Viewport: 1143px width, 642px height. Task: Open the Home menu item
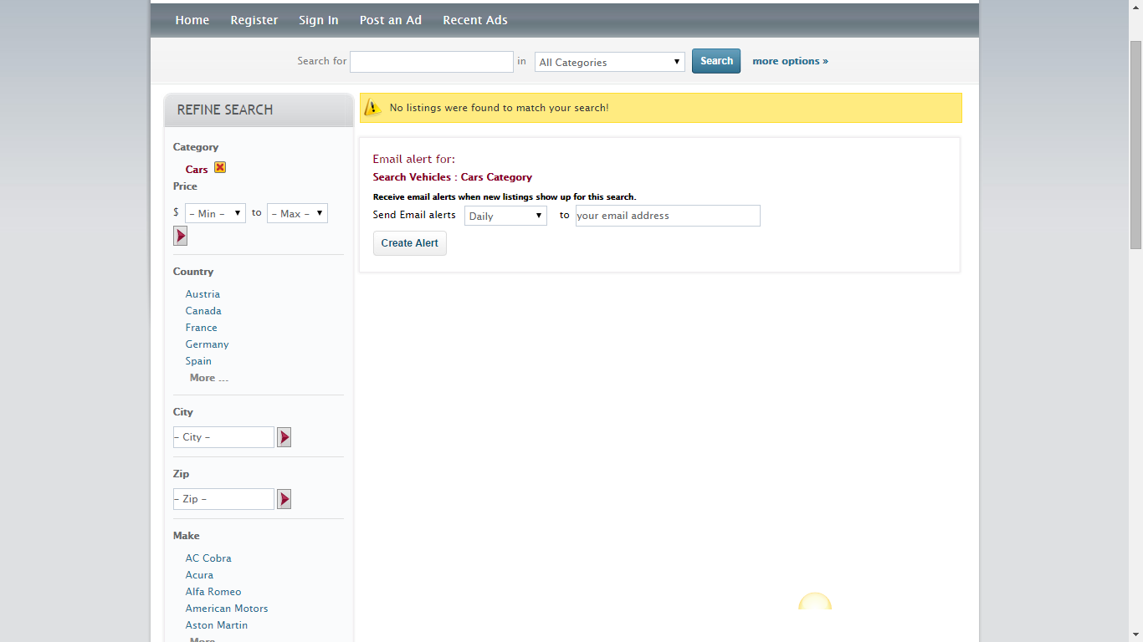click(192, 20)
